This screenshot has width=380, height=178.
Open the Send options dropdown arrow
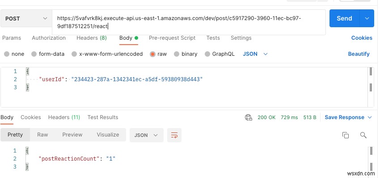[x=367, y=18]
